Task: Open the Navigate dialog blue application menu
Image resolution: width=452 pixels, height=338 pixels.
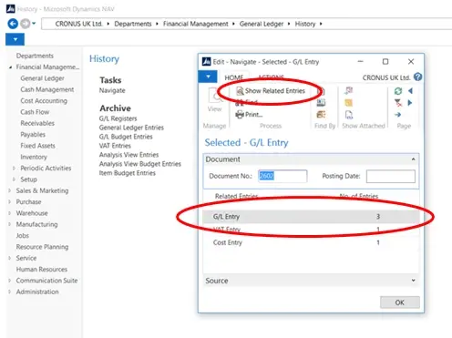Action: click(x=208, y=77)
